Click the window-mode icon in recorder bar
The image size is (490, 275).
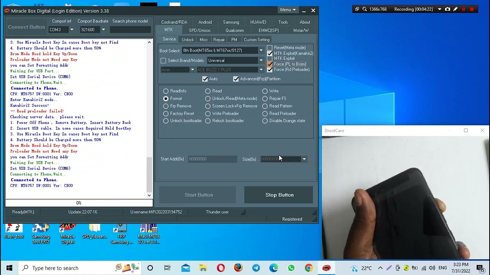357,9
